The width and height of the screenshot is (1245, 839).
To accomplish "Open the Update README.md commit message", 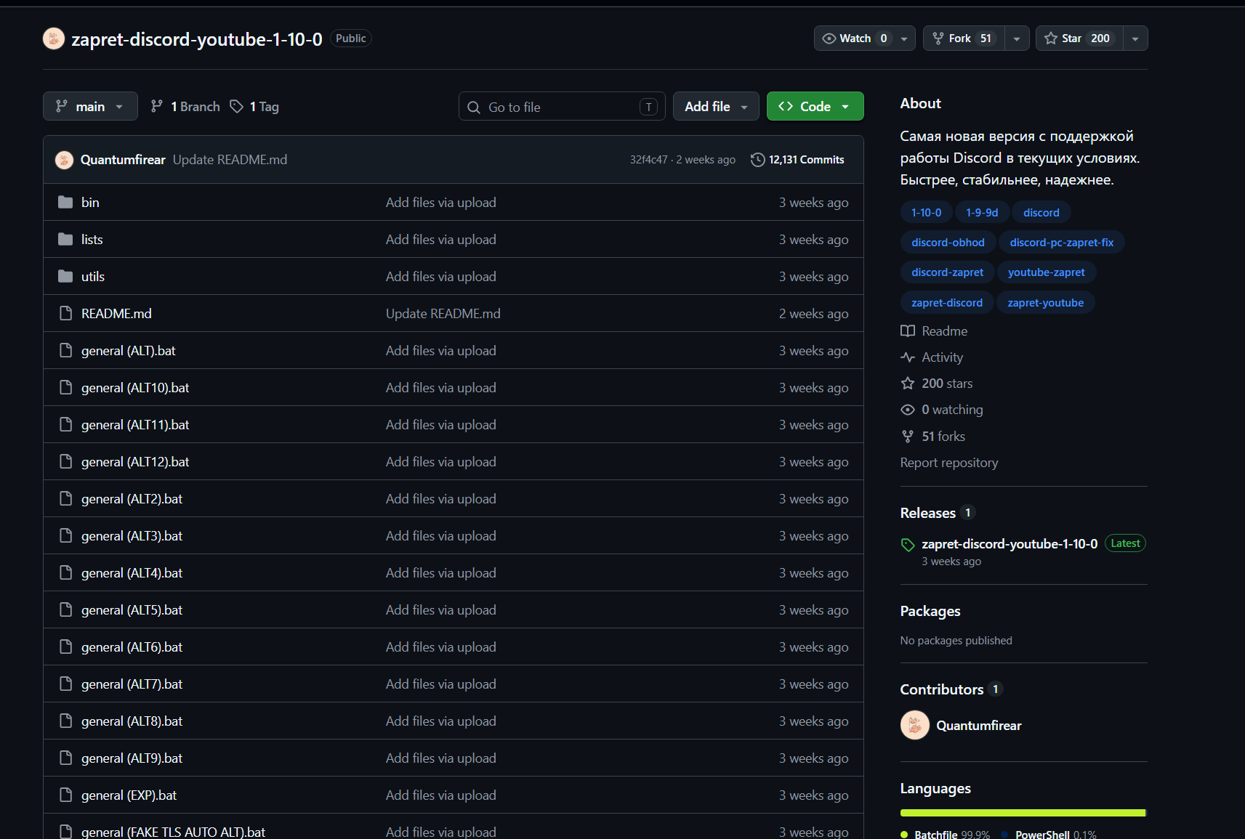I will pos(230,160).
